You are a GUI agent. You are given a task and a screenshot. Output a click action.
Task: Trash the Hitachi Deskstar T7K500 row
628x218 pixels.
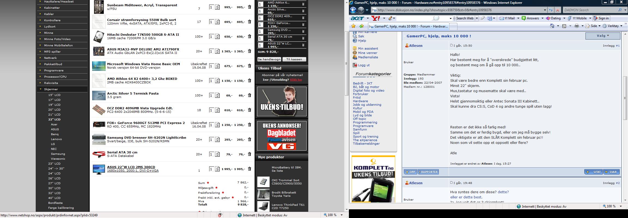tap(249, 37)
